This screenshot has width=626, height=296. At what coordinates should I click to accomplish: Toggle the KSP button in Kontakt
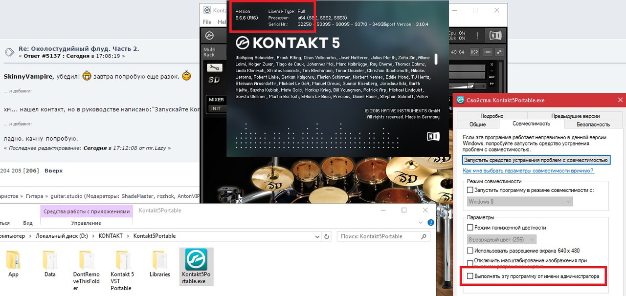click(x=474, y=52)
